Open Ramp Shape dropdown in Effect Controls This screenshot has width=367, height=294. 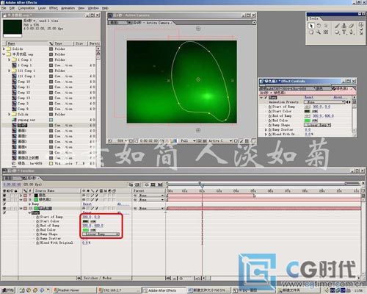[318, 125]
